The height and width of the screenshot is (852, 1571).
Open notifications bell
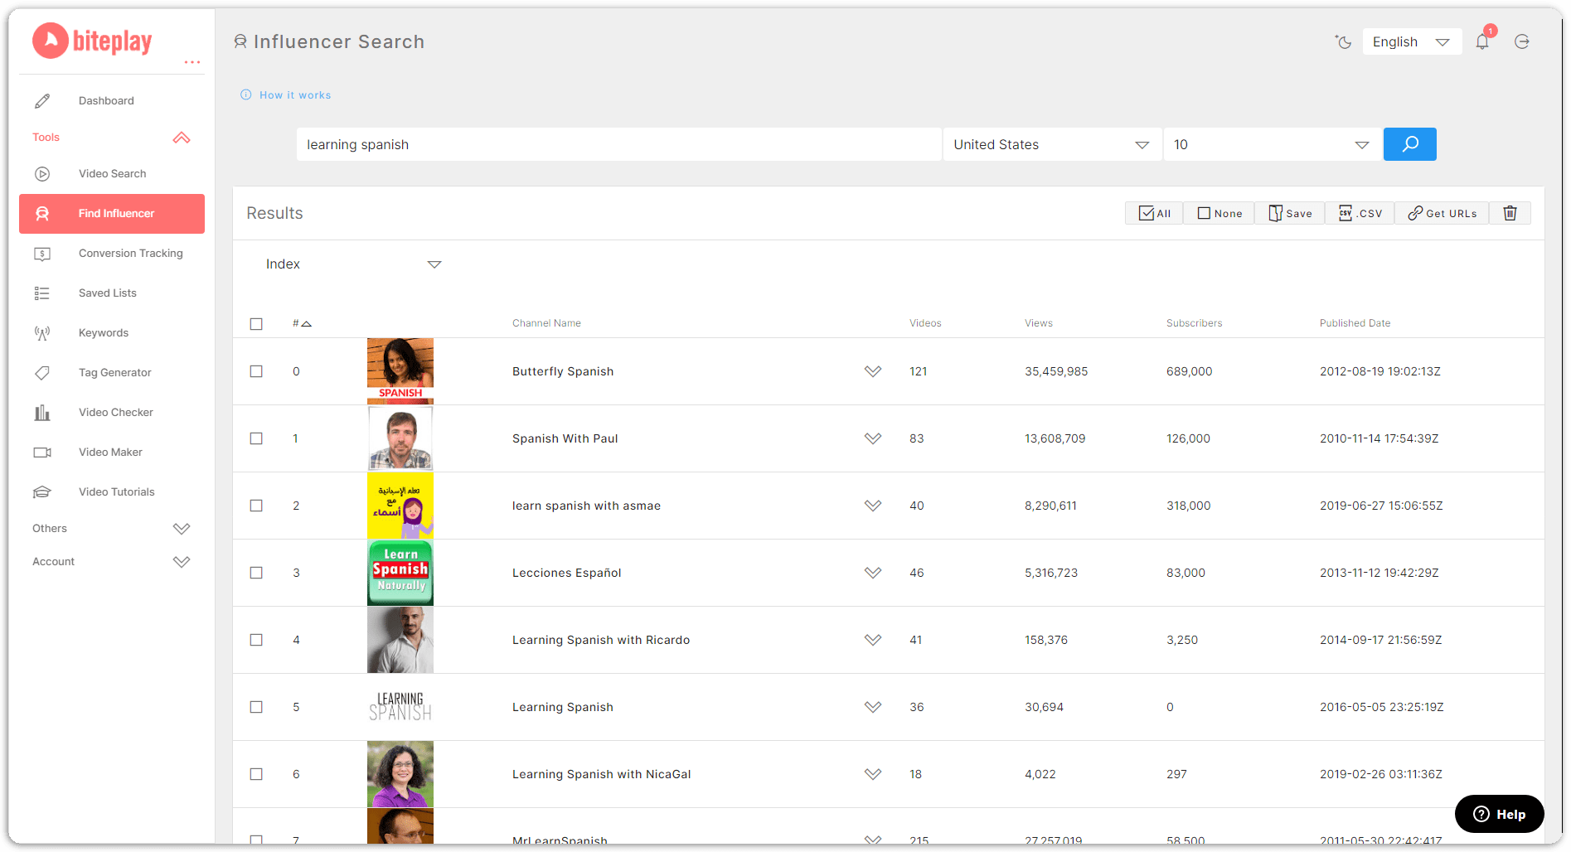(1482, 41)
